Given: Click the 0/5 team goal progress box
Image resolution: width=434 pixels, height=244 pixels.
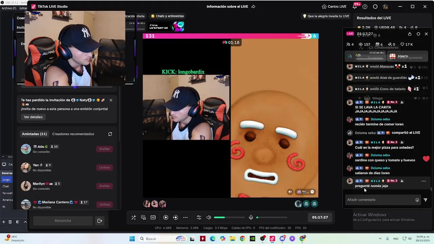Looking at the screenshot, I should [x=366, y=56].
